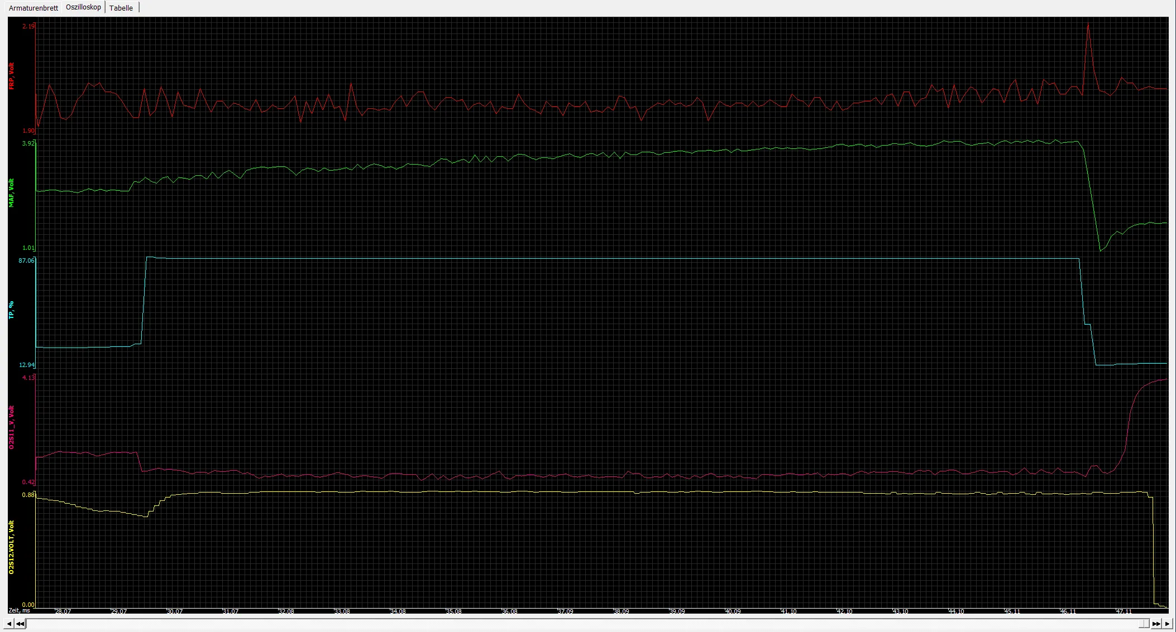
Task: Click the scrollbar thumb near the right end
Action: [x=1145, y=624]
